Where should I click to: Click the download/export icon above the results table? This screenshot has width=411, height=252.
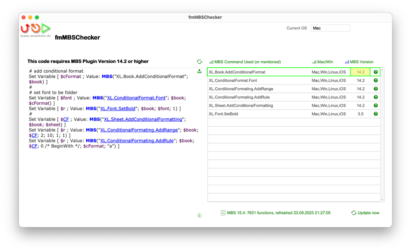(199, 71)
